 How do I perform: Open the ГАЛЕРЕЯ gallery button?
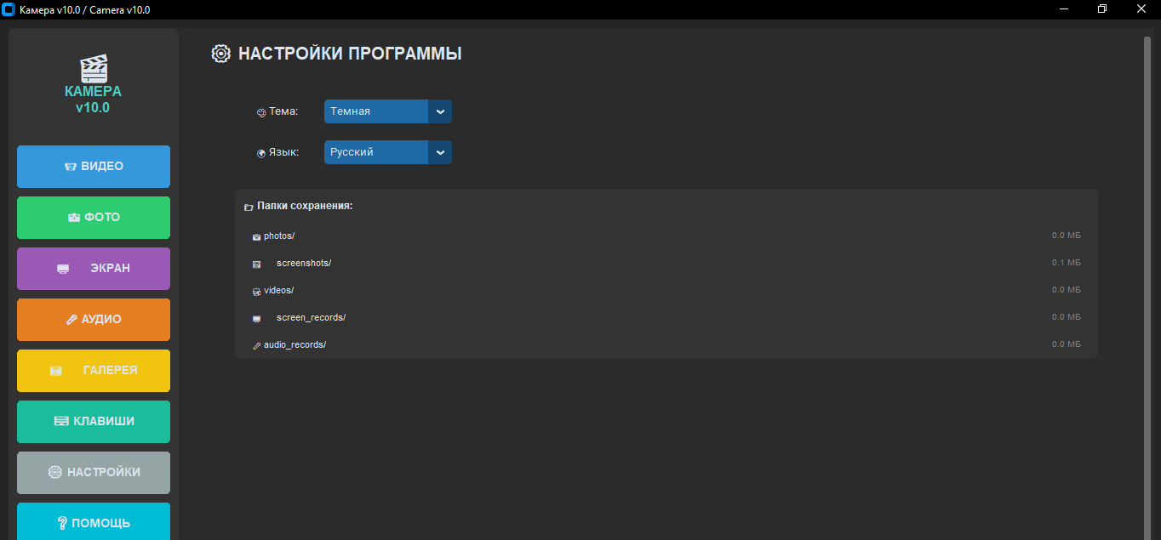point(94,371)
